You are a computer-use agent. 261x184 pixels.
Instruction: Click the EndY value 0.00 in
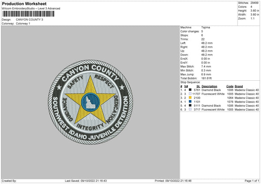point(206,62)
